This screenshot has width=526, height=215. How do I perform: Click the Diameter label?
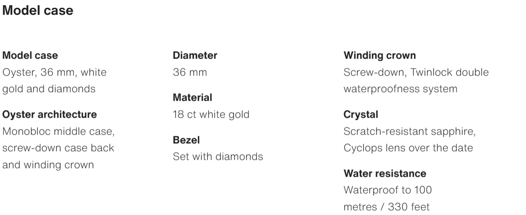tap(195, 56)
